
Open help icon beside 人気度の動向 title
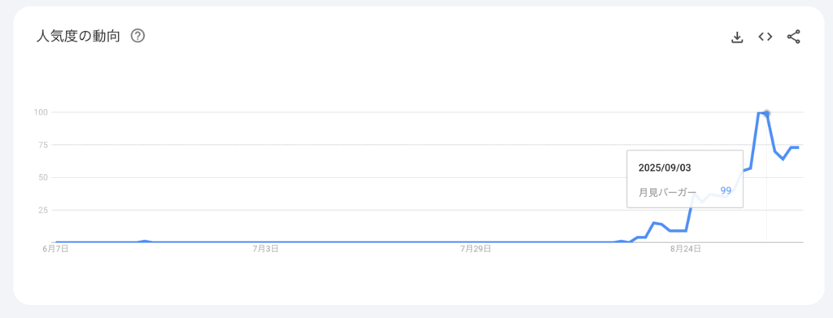pyautogui.click(x=137, y=36)
